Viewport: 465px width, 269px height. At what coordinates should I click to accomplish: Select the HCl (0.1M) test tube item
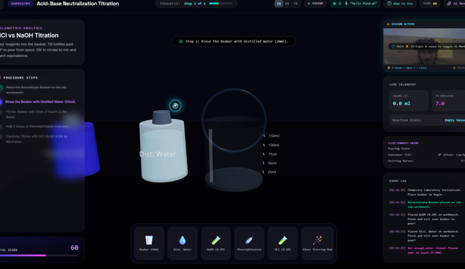pyautogui.click(x=283, y=243)
